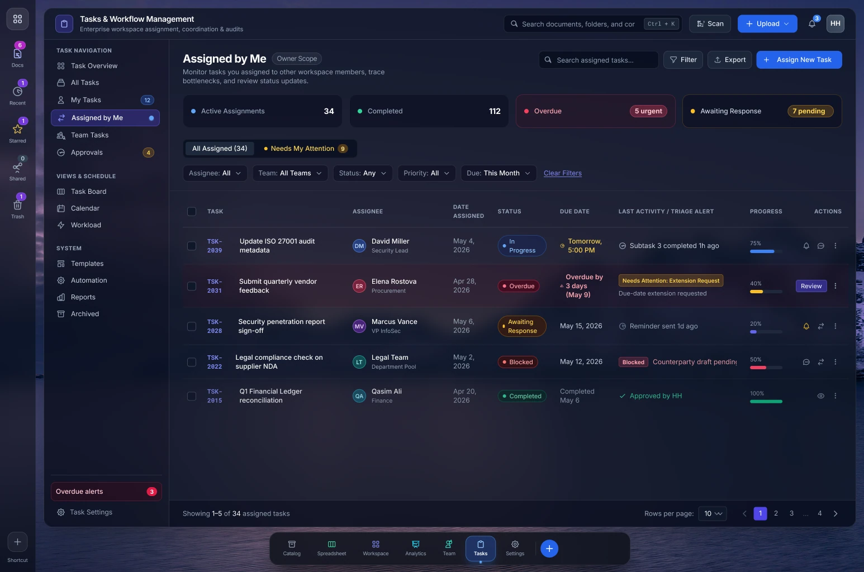Select the All Assigned (34) tab

point(220,149)
